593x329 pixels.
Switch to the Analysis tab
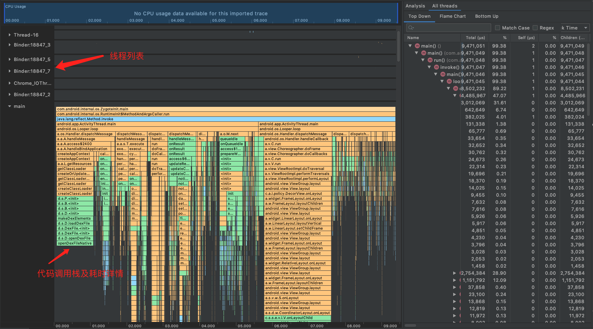coord(415,6)
